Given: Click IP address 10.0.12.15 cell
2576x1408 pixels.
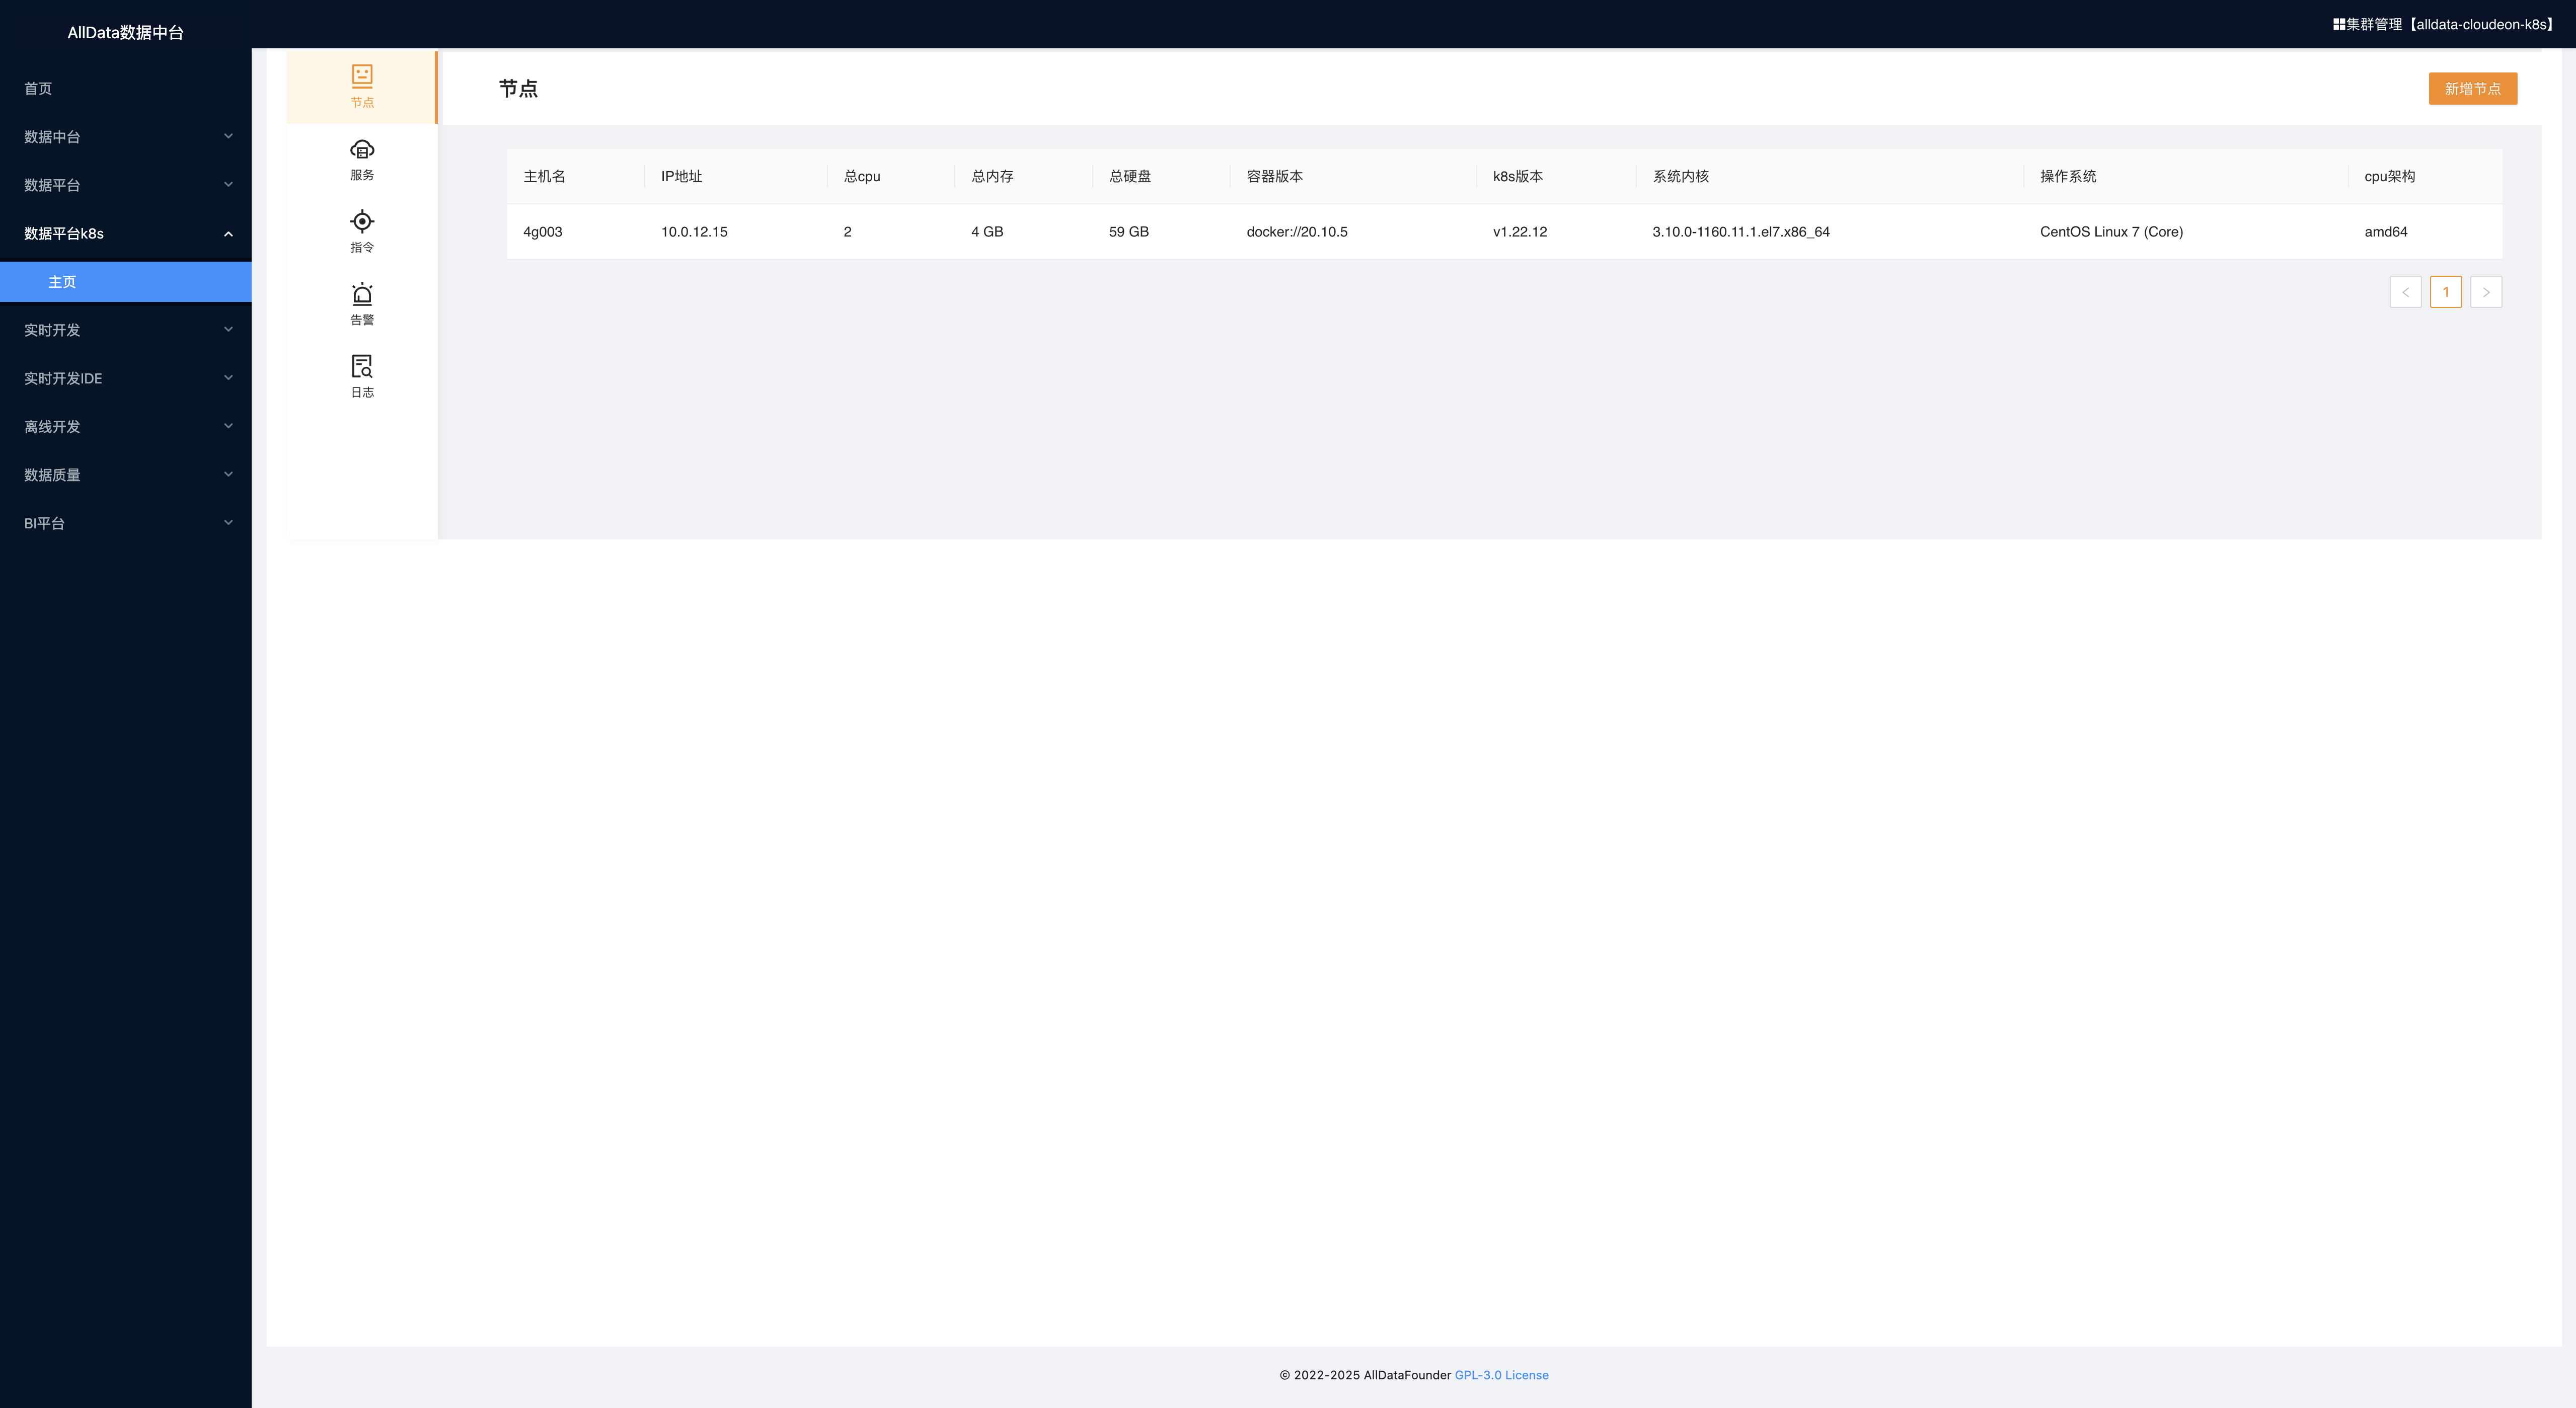Looking at the screenshot, I should (694, 231).
